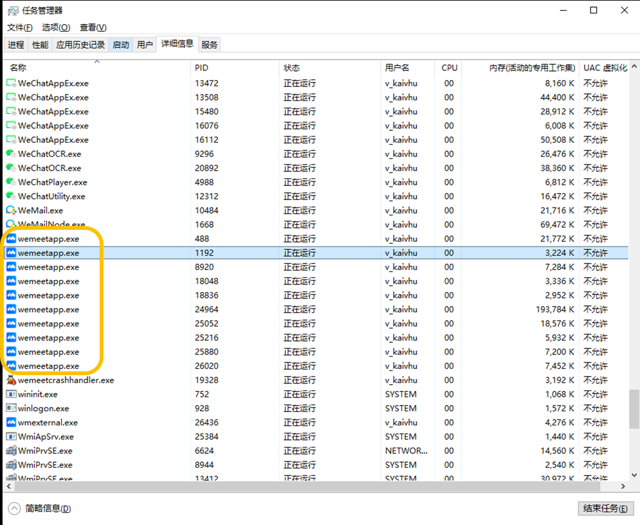The height and width of the screenshot is (525, 640).
Task: Open the 选项(O) menu
Action: 56,27
